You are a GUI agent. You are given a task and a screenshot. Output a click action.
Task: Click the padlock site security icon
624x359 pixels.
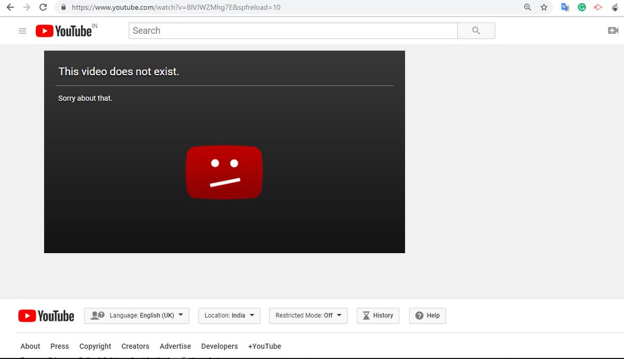click(x=63, y=7)
